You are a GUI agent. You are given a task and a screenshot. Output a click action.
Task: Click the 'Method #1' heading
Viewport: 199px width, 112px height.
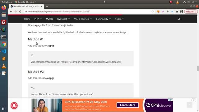tap(36, 39)
